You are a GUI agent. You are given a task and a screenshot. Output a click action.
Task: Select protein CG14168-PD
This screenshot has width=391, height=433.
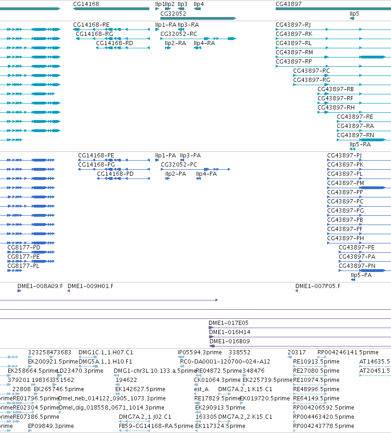pos(123,179)
